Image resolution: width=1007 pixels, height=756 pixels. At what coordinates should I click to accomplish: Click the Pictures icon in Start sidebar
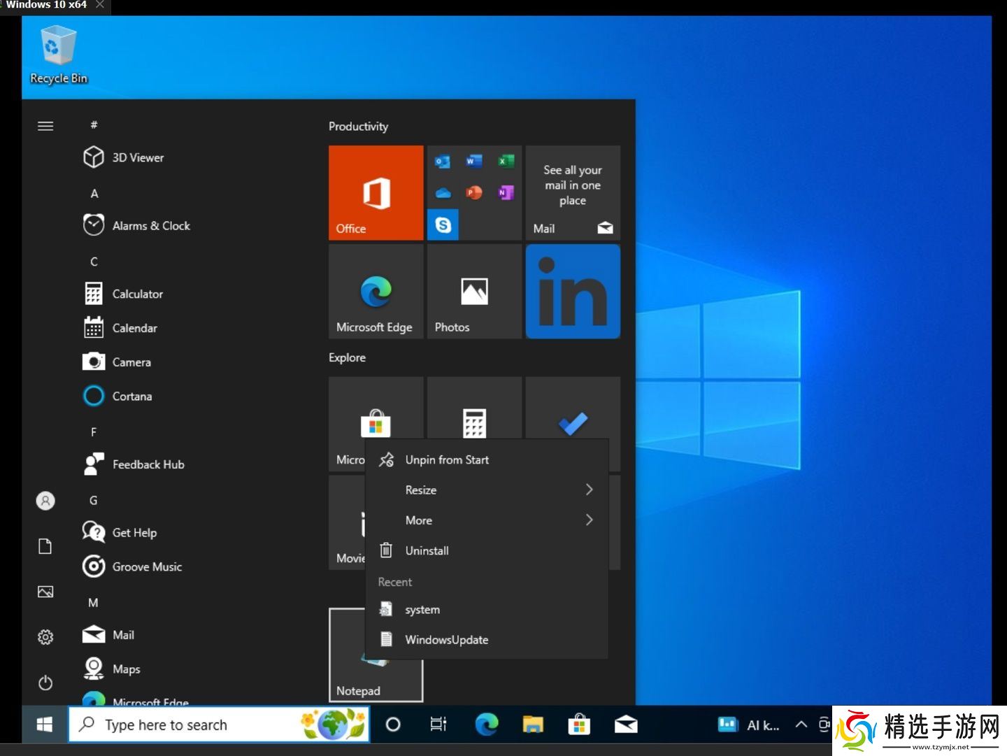pos(45,592)
